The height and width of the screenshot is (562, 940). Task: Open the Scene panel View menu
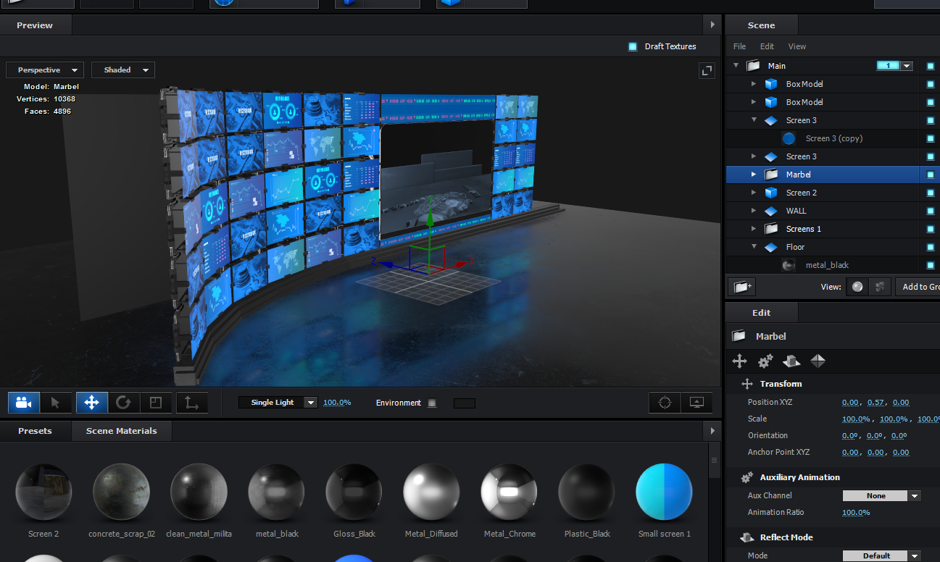tap(797, 46)
